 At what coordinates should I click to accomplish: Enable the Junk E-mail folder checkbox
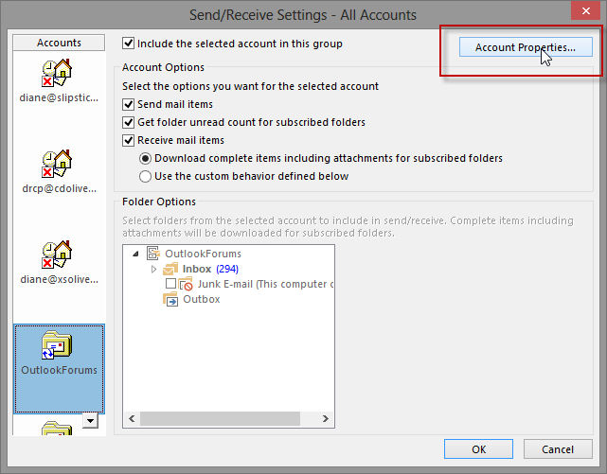[170, 284]
